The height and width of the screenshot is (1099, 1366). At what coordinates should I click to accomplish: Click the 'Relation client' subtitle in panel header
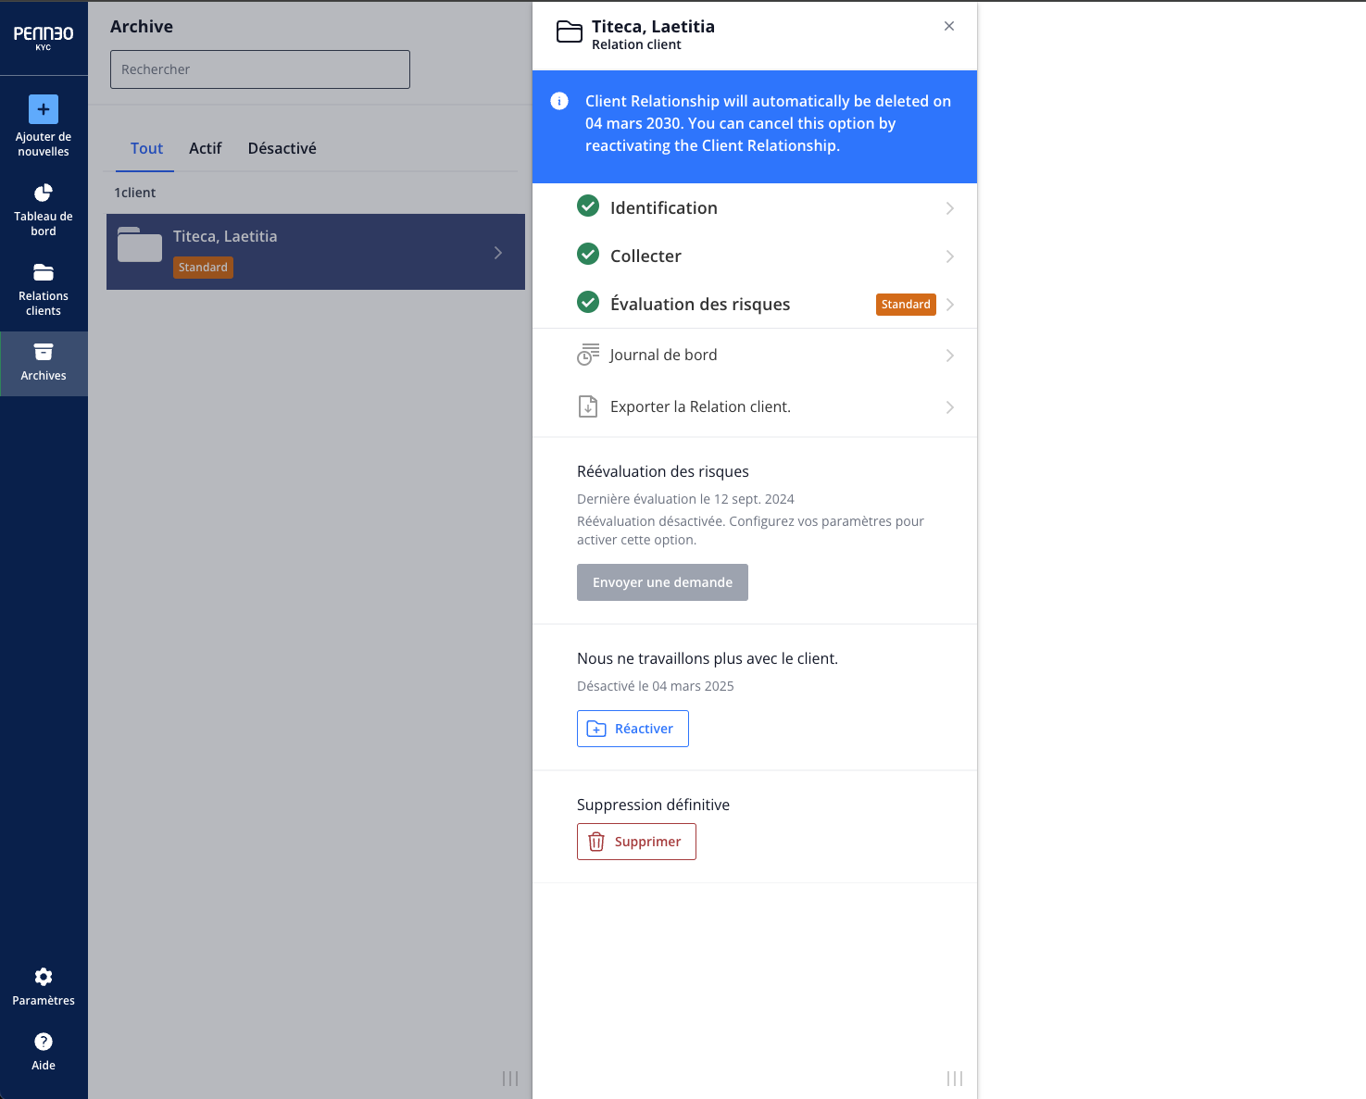(636, 44)
